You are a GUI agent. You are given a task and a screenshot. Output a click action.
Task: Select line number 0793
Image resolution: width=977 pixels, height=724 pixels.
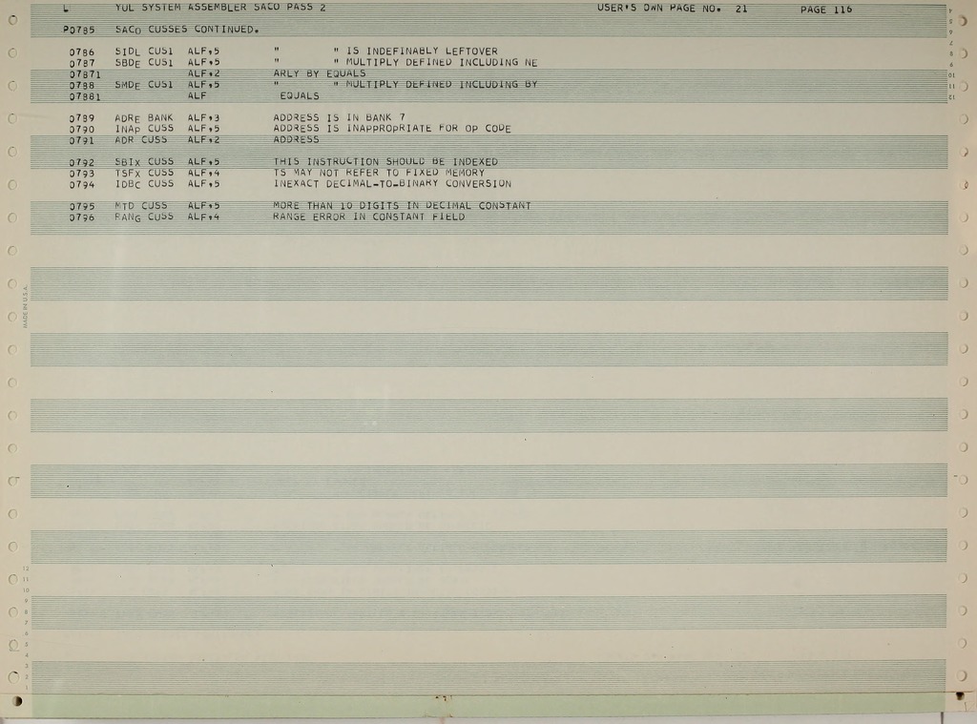(x=82, y=174)
